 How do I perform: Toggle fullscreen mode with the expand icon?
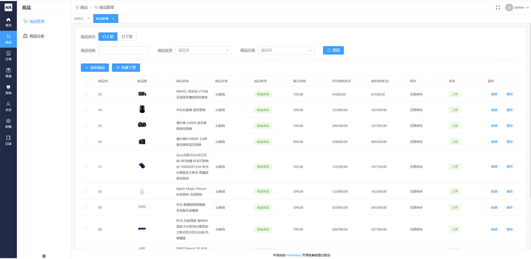tap(498, 7)
